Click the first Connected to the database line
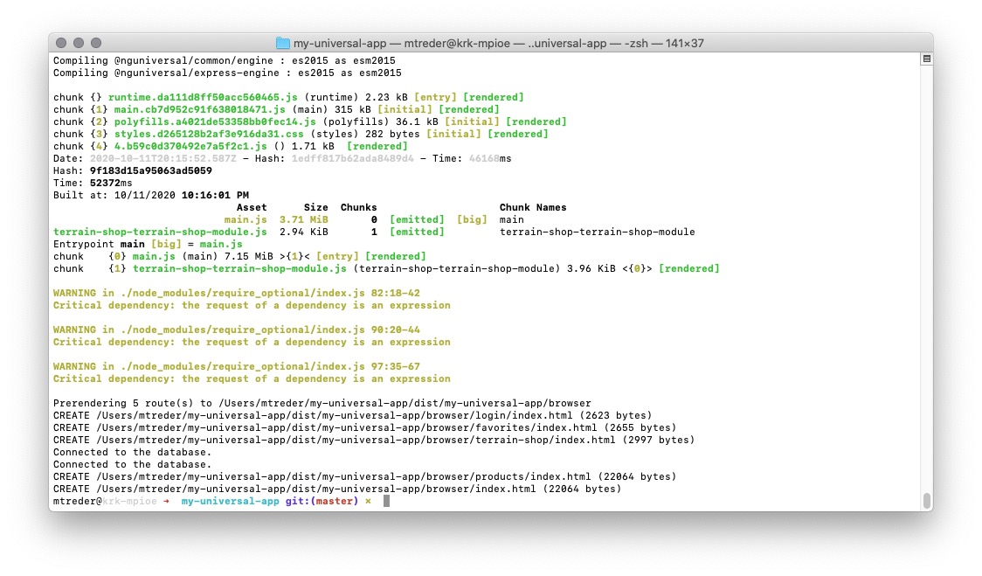982x576 pixels. 133,452
